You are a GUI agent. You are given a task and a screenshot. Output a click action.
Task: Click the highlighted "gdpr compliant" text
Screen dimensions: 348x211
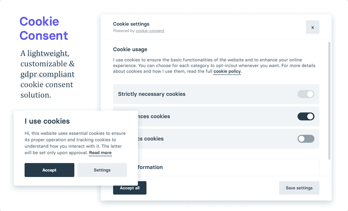pyautogui.click(x=47, y=75)
